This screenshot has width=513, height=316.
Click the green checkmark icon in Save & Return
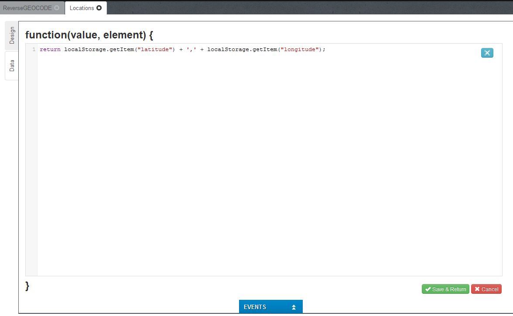pos(428,289)
